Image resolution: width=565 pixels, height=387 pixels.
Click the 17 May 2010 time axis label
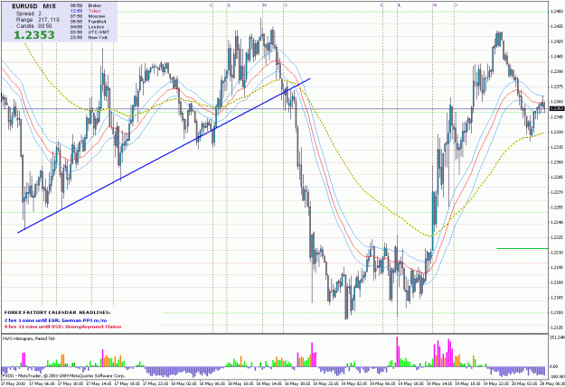point(13,383)
